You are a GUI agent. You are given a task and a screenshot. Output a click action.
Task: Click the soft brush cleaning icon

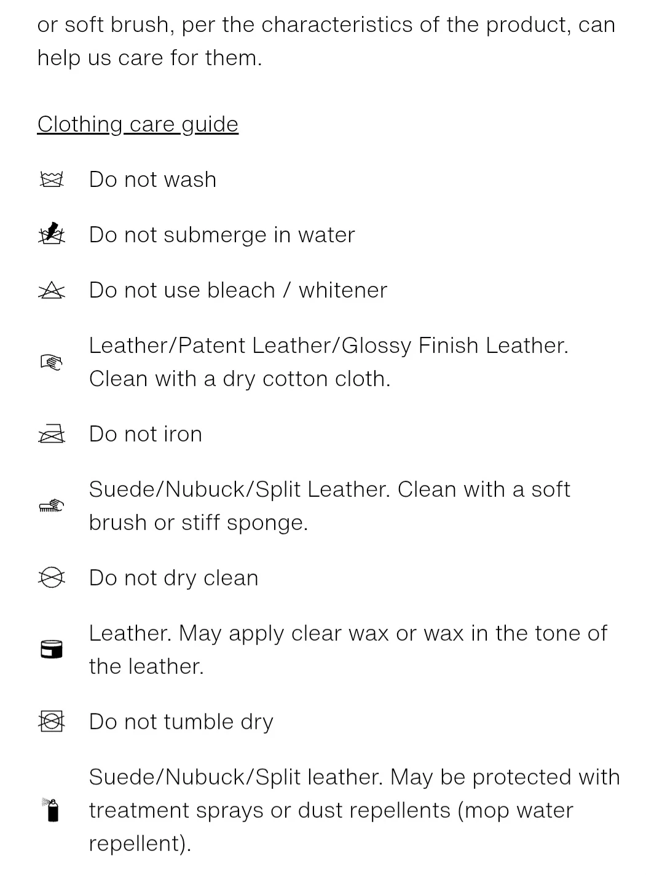pyautogui.click(x=52, y=506)
